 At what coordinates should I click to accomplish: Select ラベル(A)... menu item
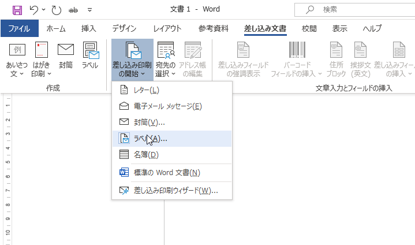(x=172, y=139)
